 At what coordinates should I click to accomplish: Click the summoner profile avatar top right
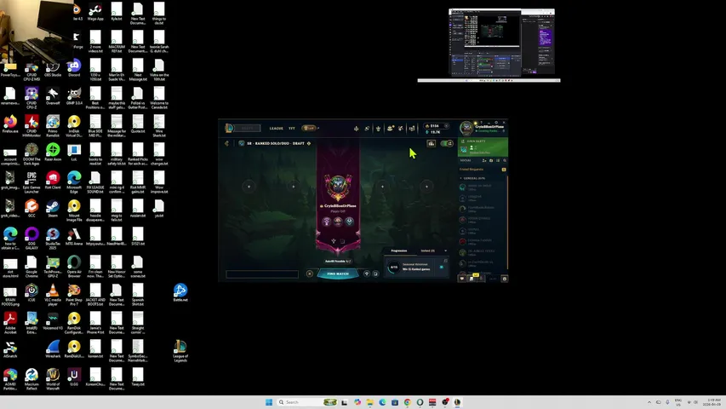[x=466, y=128]
